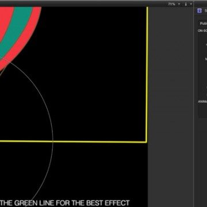Click the black area below the yellow frame
Image resolution: width=207 pixels, height=207 pixels.
pyautogui.click(x=96, y=171)
